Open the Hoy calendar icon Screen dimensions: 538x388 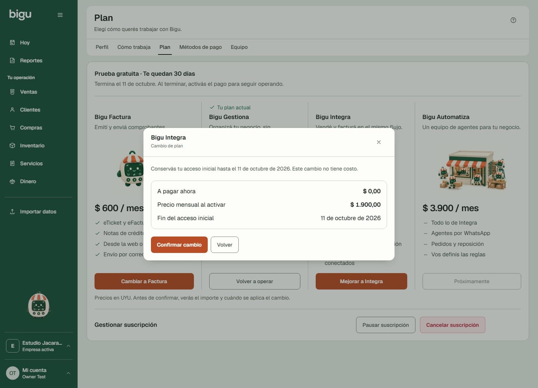pos(12,43)
